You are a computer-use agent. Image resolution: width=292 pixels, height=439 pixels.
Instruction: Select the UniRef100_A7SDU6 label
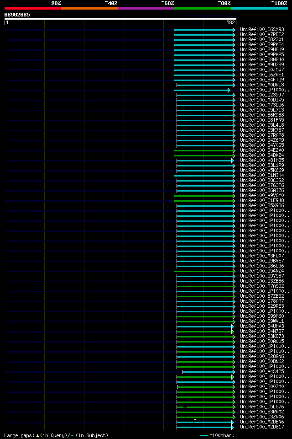pyautogui.click(x=262, y=105)
